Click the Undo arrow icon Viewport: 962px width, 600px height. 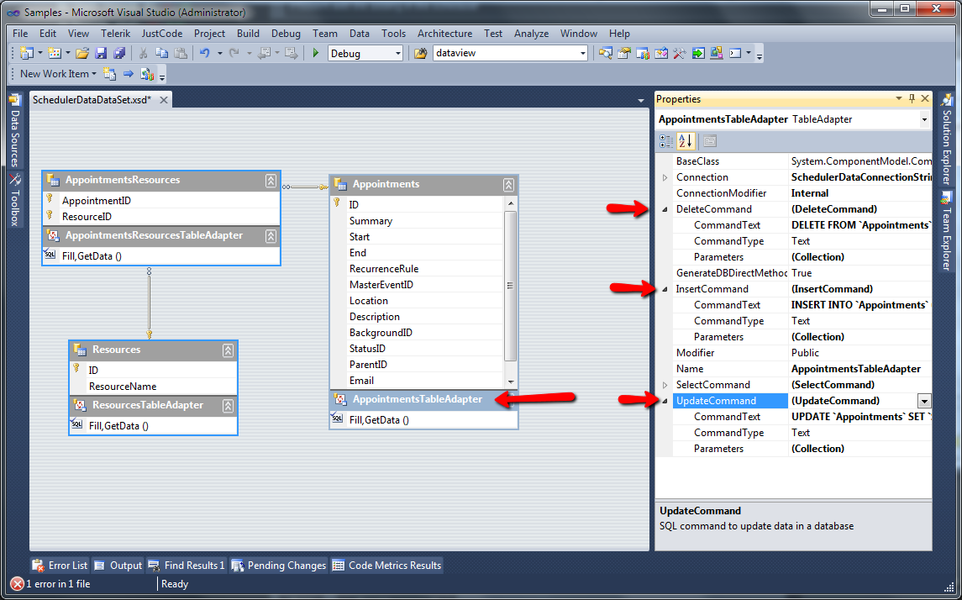click(x=205, y=54)
